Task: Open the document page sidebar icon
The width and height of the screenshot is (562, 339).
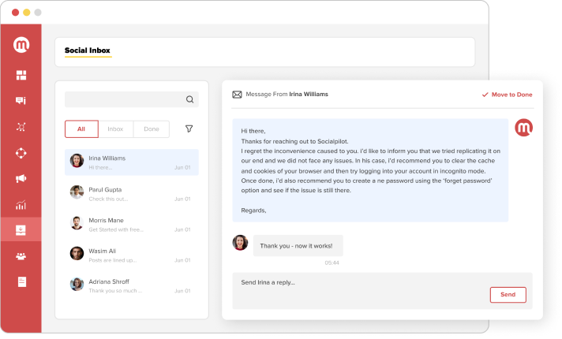Action: coord(22,282)
